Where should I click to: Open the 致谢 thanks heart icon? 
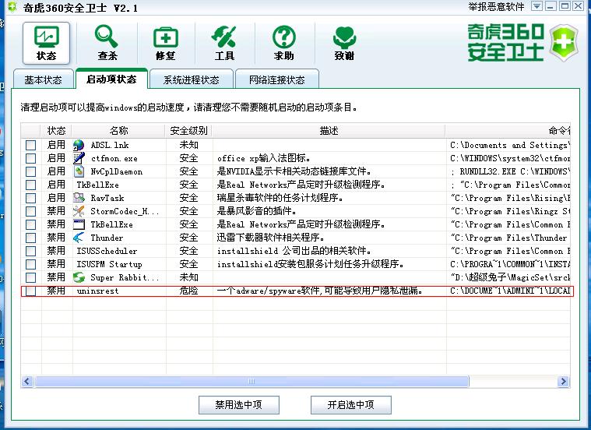click(x=344, y=43)
